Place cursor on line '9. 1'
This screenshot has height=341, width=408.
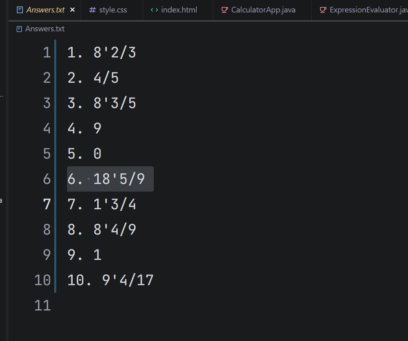click(x=84, y=255)
